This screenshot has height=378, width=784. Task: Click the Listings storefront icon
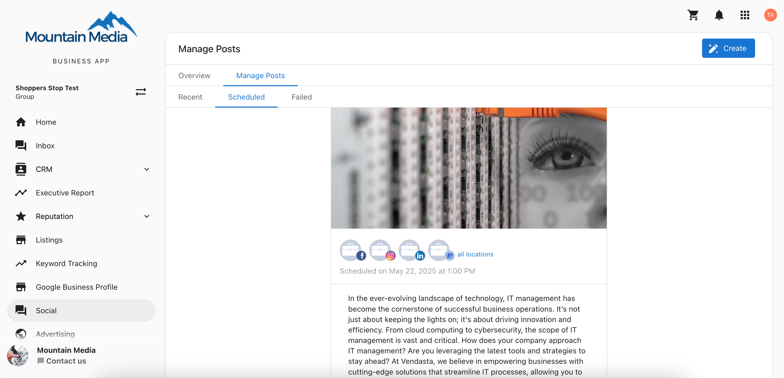pyautogui.click(x=21, y=240)
